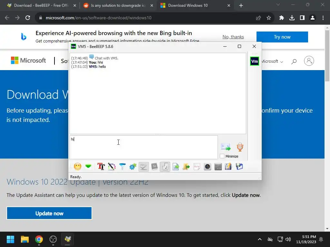Open the emoticon smiley picker in BeeBEEP
The width and height of the screenshot is (330, 247).
pos(77,167)
